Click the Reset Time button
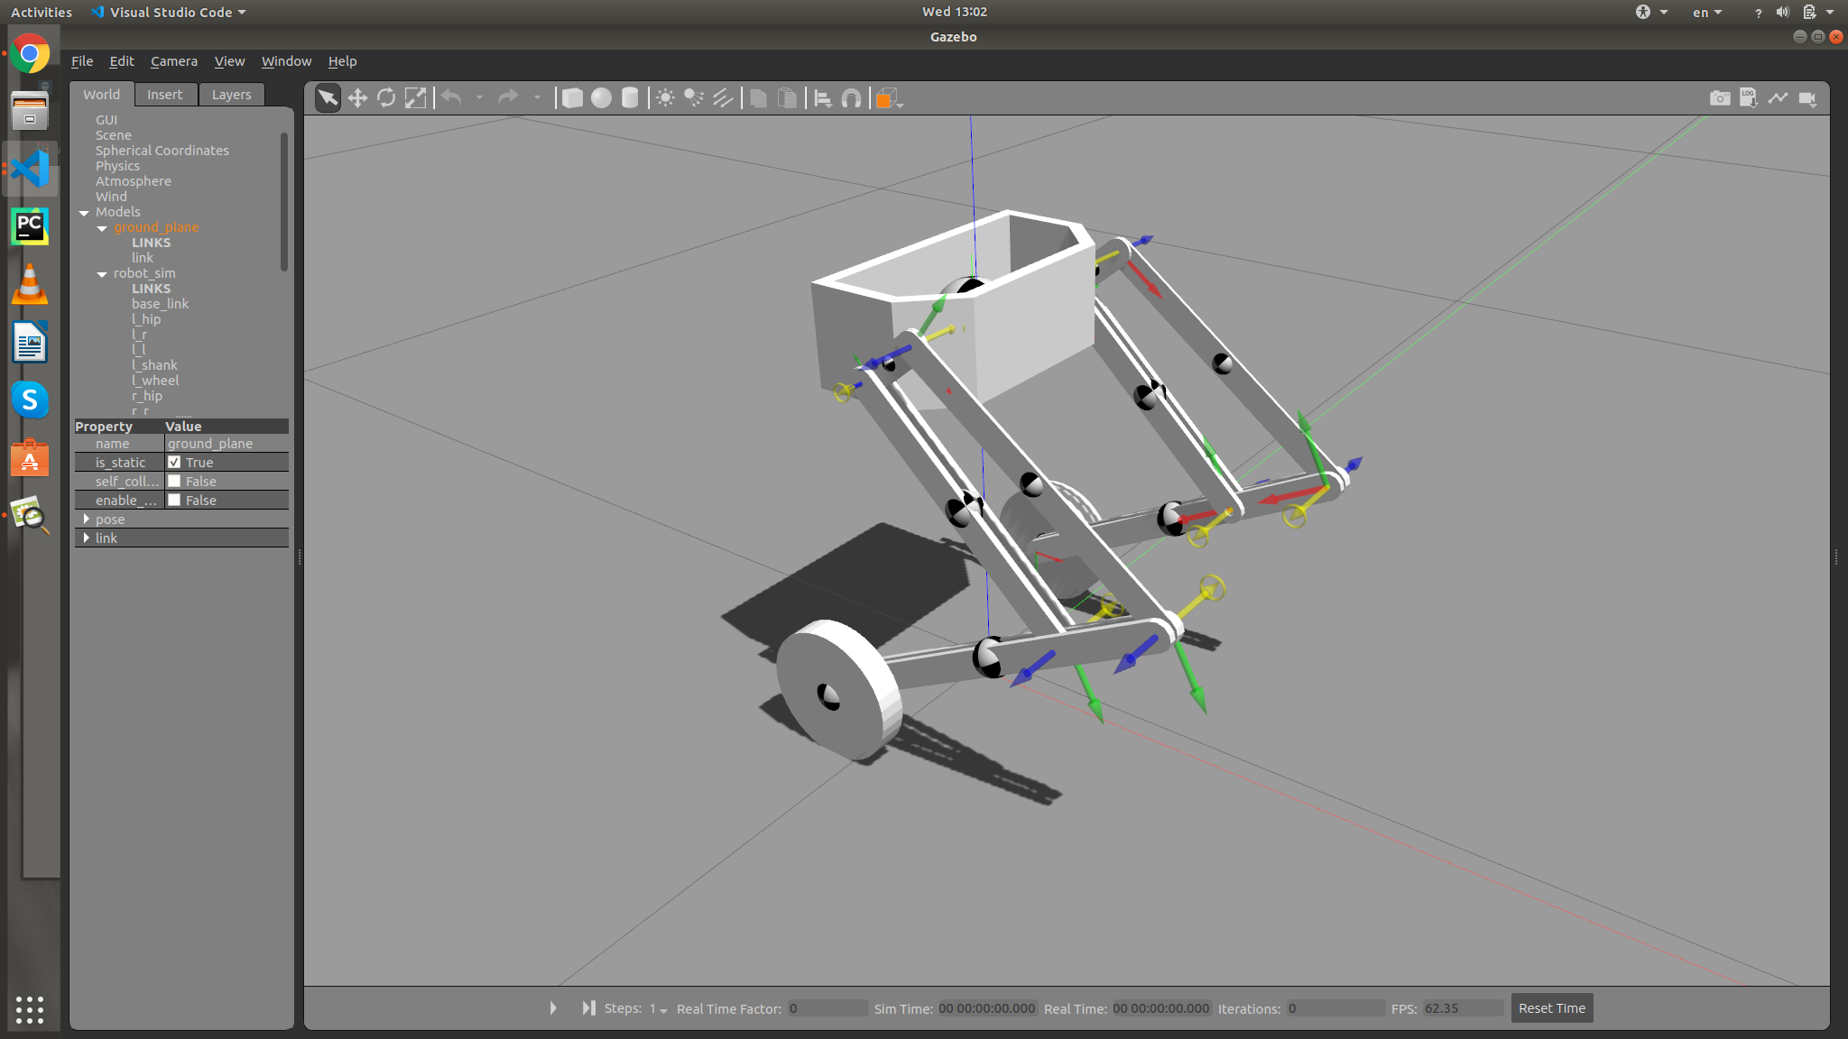 pyautogui.click(x=1551, y=1008)
